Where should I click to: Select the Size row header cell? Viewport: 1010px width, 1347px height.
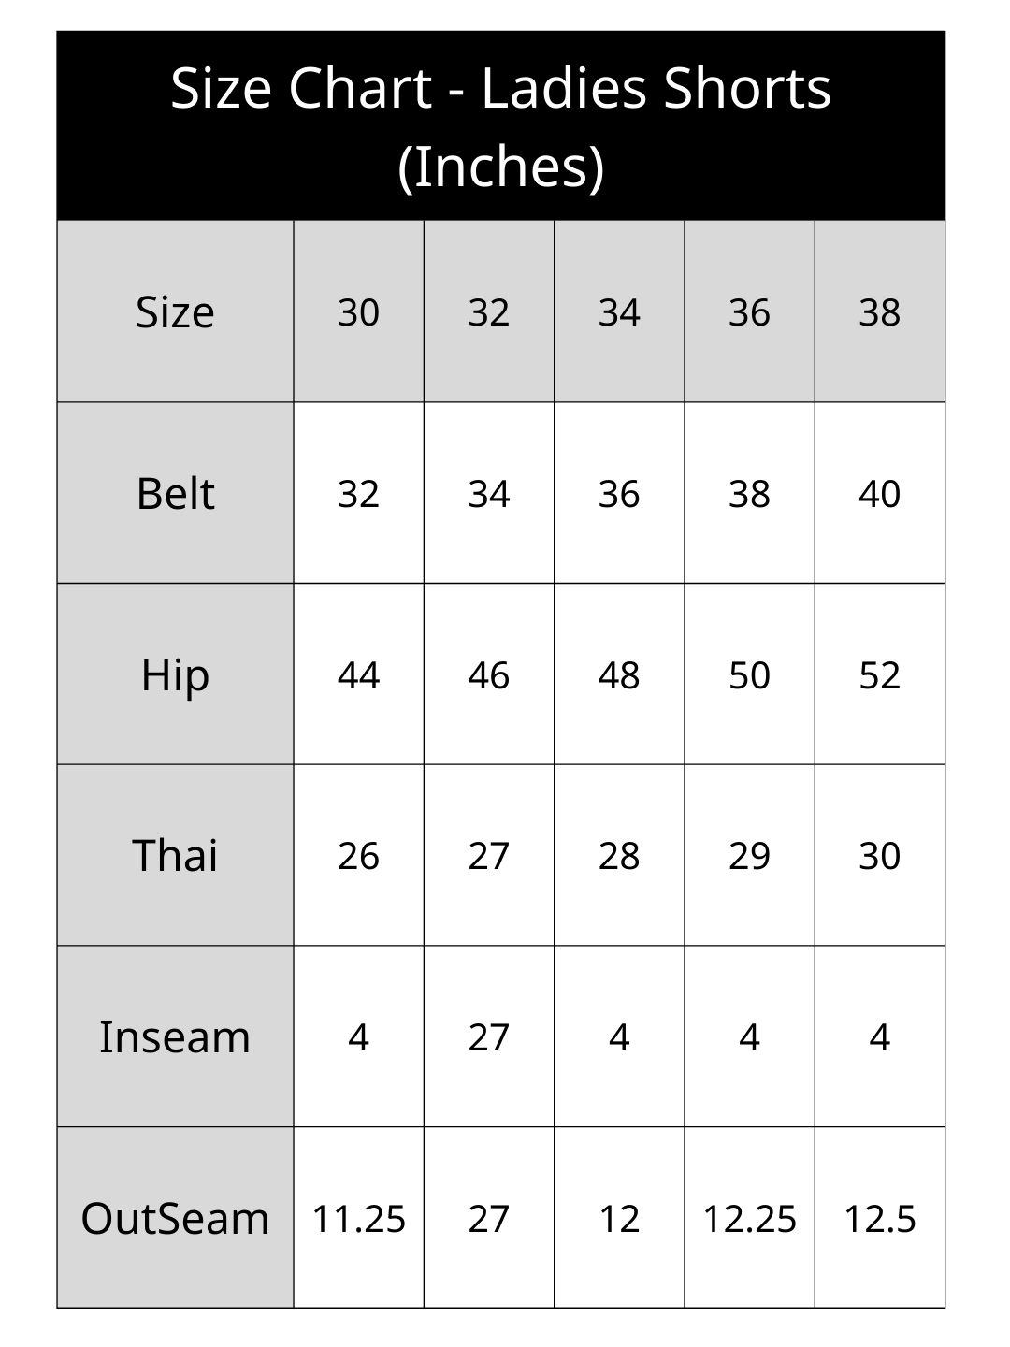[x=176, y=311]
